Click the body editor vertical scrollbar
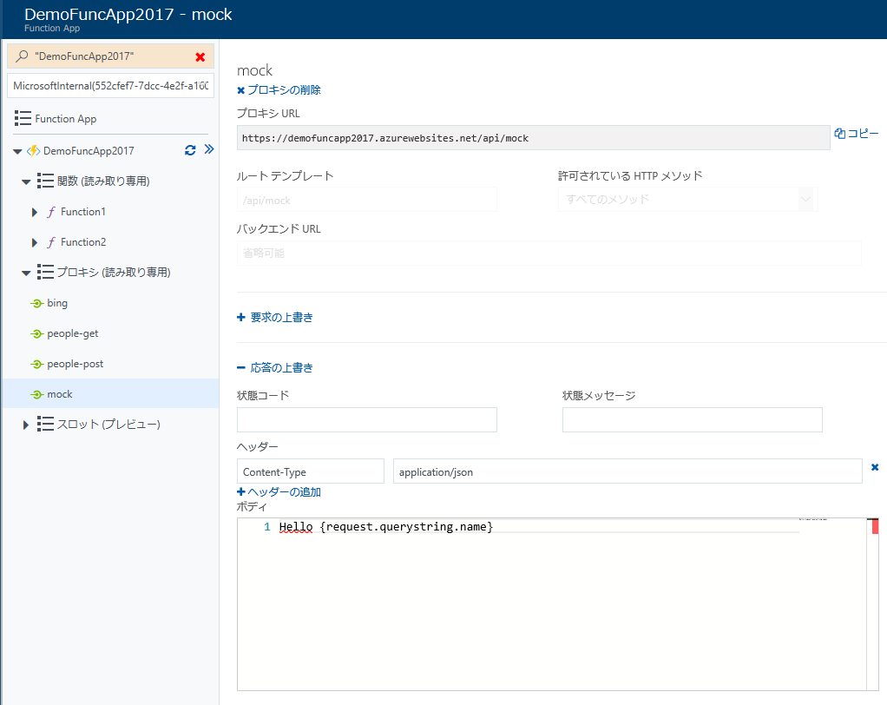Image resolution: width=887 pixels, height=705 pixels. tap(873, 604)
